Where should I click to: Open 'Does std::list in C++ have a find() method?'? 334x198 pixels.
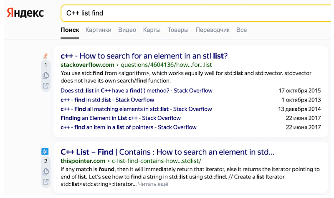[x=137, y=91]
